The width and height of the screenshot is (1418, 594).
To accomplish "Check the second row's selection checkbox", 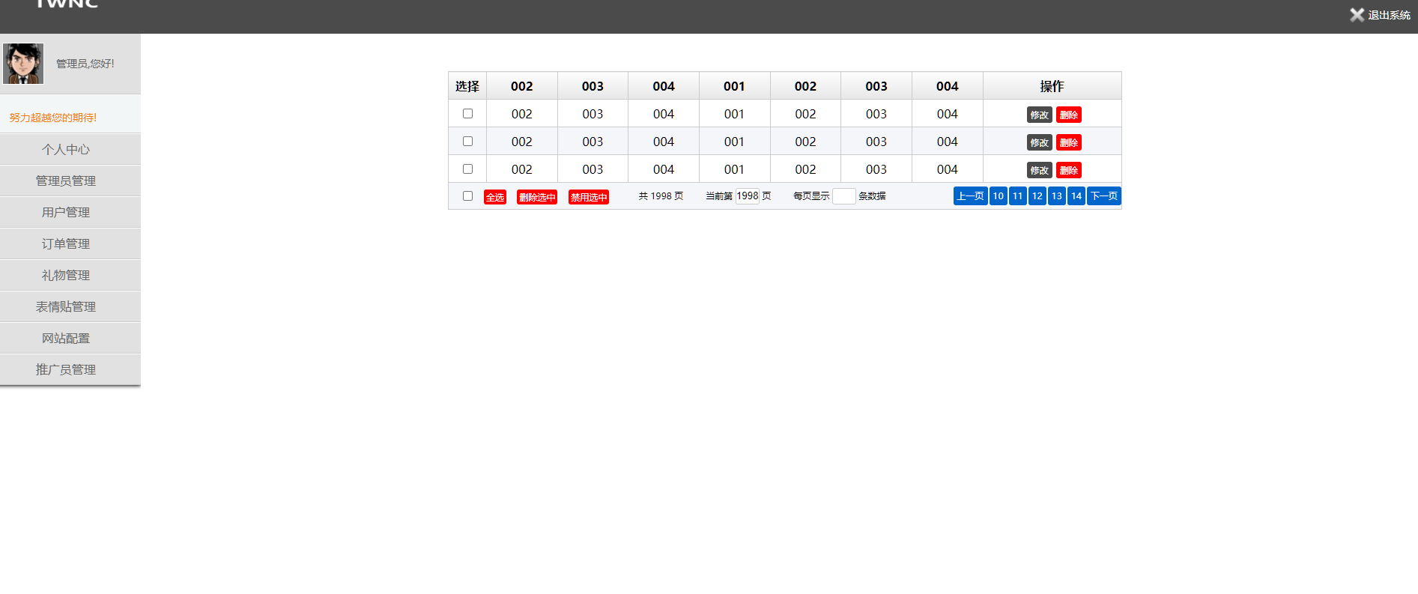I will coord(467,142).
